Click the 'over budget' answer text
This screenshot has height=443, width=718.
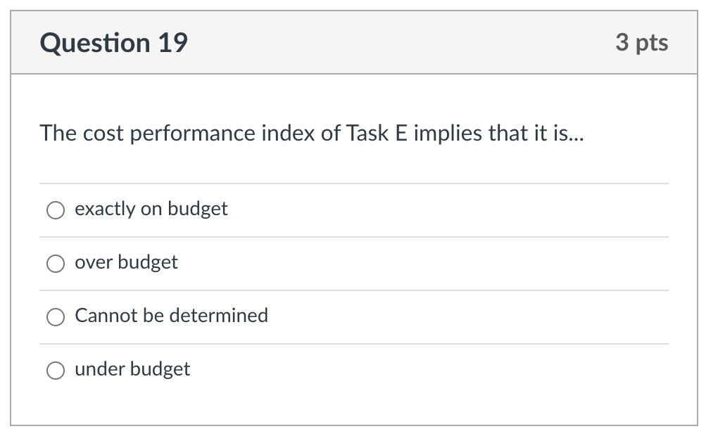click(126, 262)
